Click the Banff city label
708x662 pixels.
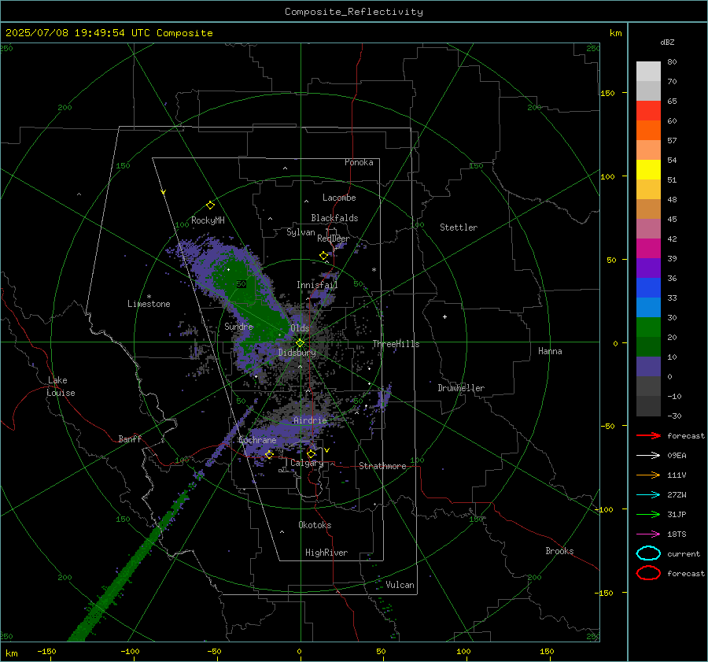pos(130,438)
